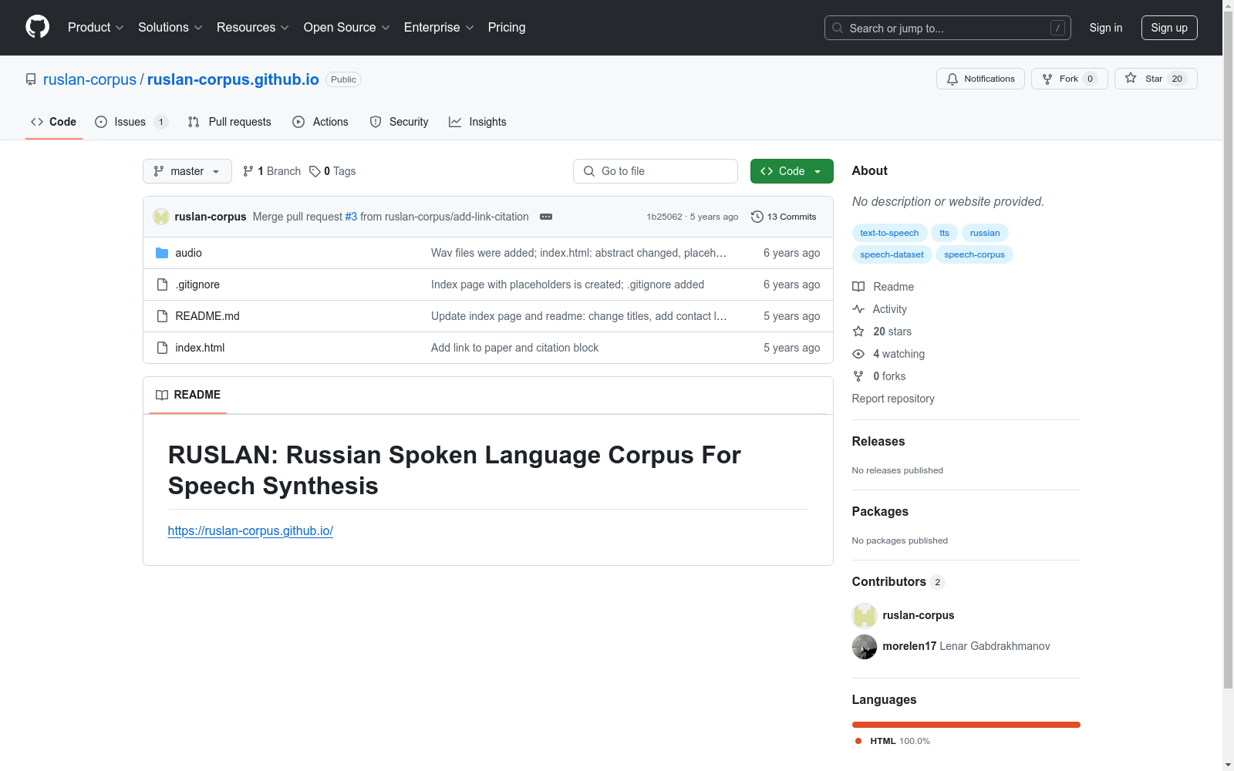Open the Insights tab
This screenshot has height=771, width=1234.
click(x=478, y=122)
